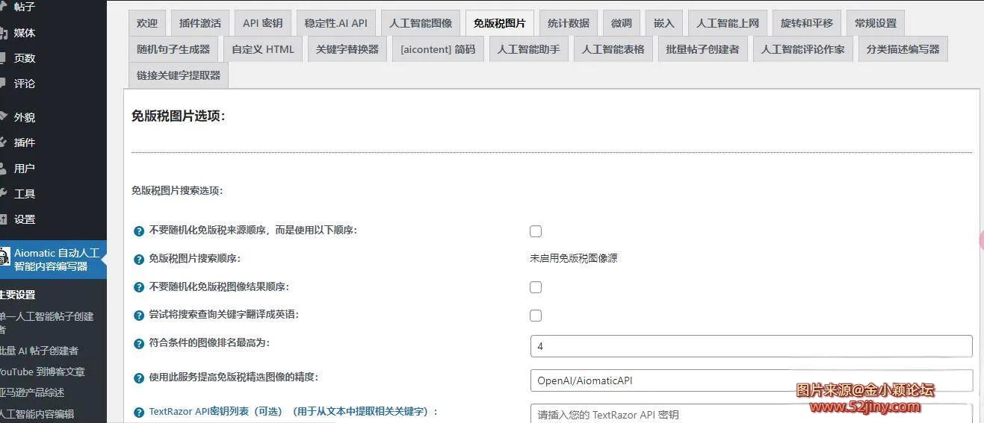Open the 评论 sidebar menu icon
Screen dimensions: 984x423
[4, 84]
